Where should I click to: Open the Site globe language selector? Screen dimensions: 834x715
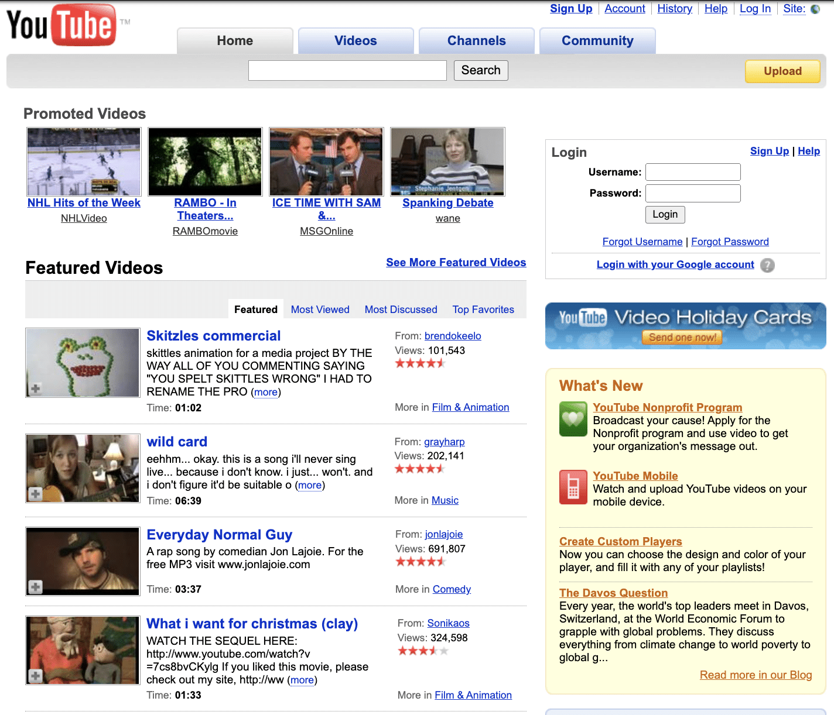click(815, 9)
